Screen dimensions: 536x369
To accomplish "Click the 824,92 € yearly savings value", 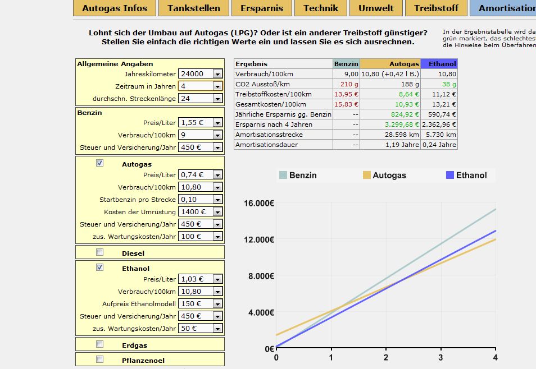I will coord(405,114).
